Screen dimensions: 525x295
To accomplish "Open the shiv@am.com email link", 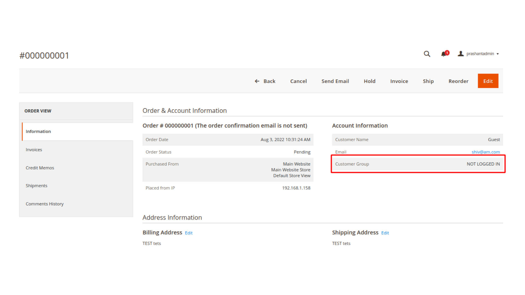I will tap(485, 152).
